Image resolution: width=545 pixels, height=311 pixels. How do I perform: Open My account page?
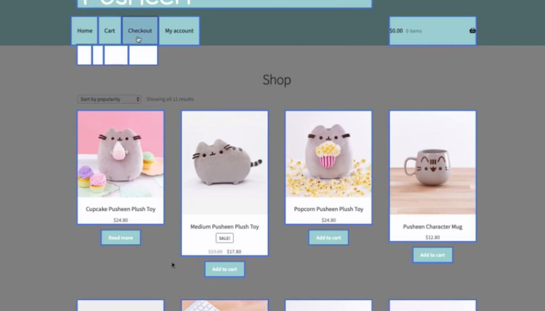point(179,30)
